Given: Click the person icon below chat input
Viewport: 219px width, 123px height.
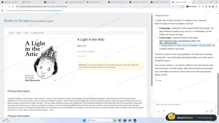Looking at the screenshot, I should click(159, 111).
